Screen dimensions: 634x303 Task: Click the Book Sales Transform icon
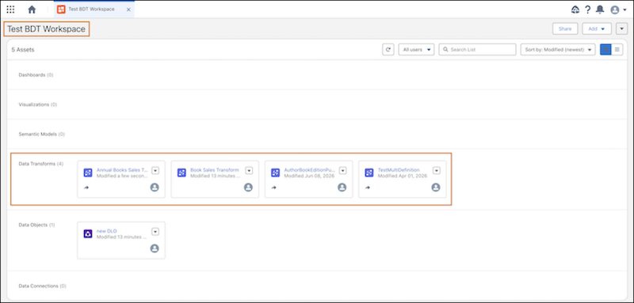(x=181, y=172)
